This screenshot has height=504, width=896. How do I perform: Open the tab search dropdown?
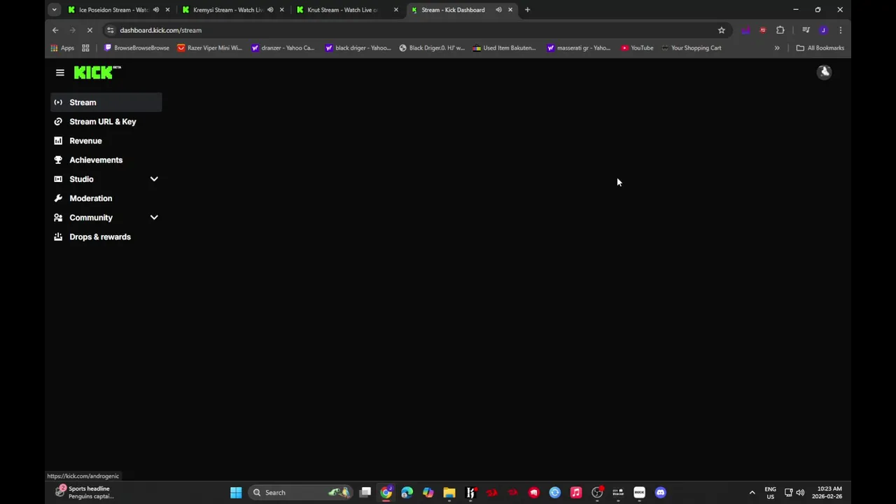54,10
